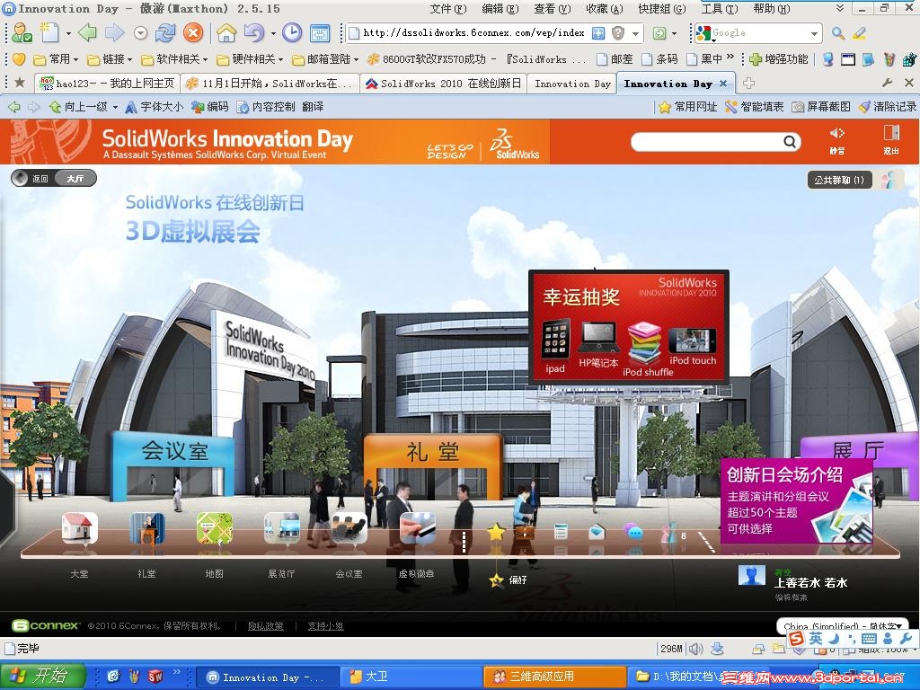The image size is (920, 690).
Task: Open the 会议室 meeting room icon
Action: tap(349, 527)
